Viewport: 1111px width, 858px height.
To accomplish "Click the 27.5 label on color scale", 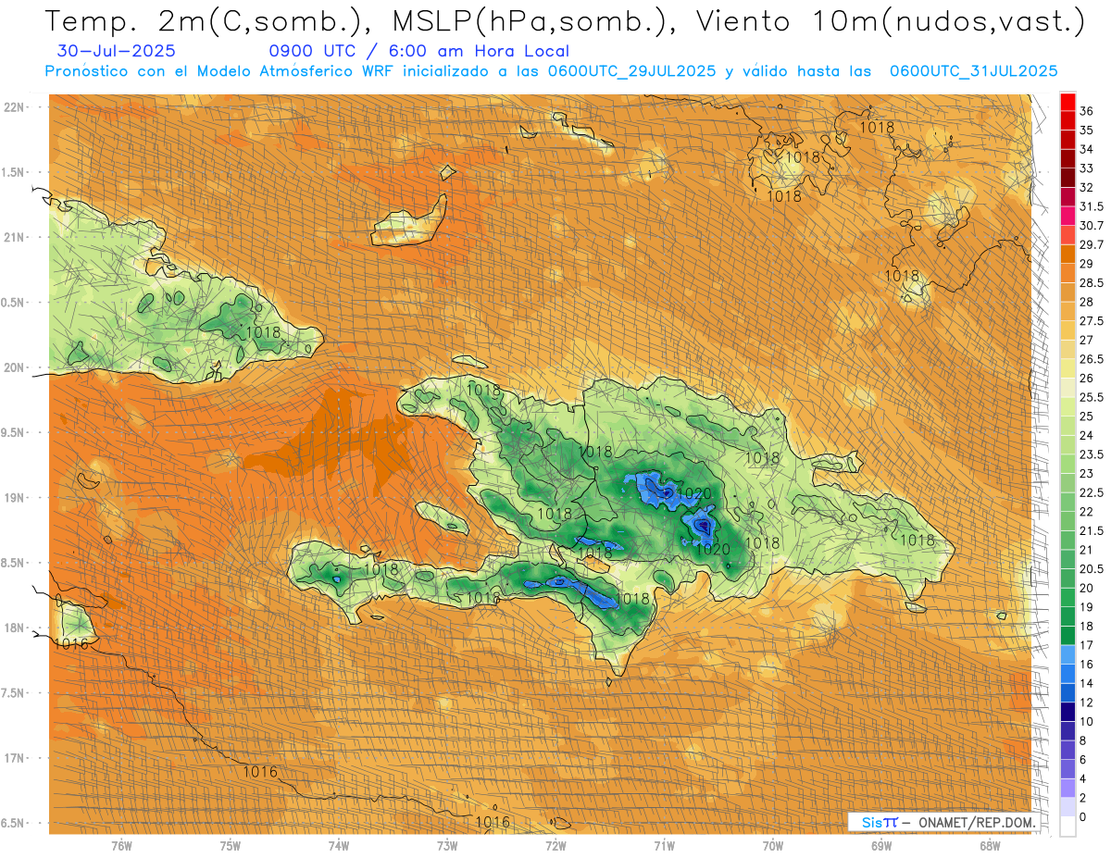I will click(x=1092, y=321).
